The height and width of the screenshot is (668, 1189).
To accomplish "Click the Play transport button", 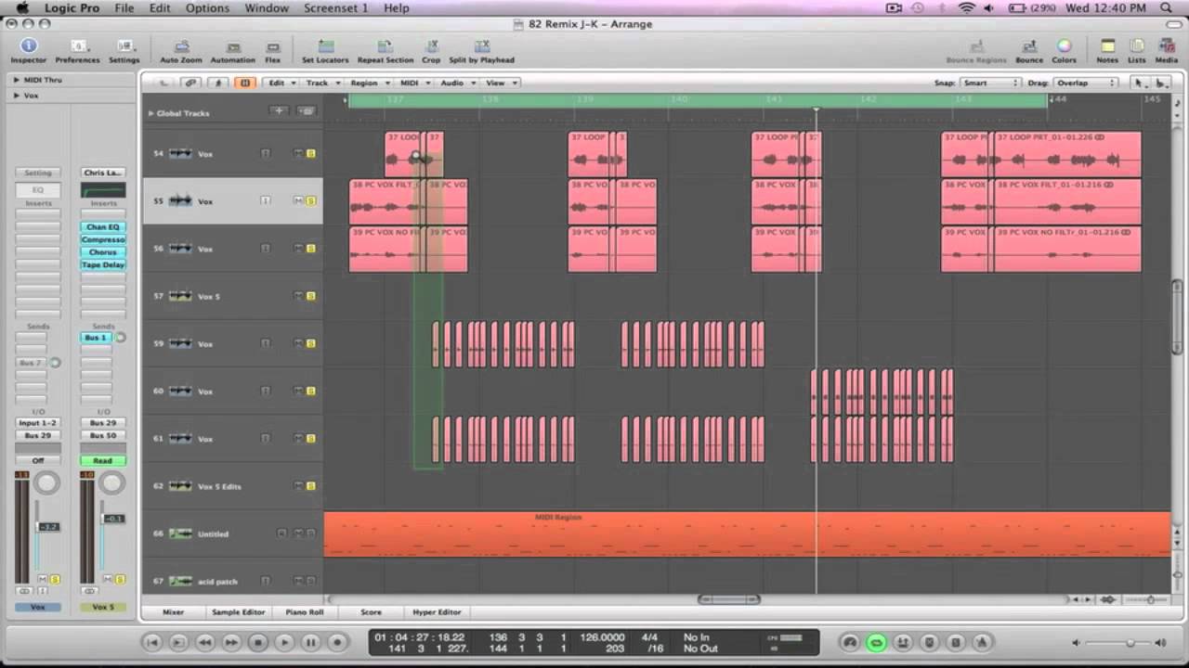I will 284,642.
